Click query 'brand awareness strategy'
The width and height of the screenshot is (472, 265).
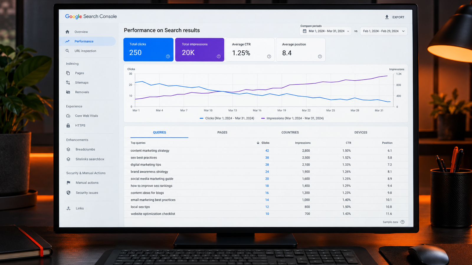(x=149, y=172)
